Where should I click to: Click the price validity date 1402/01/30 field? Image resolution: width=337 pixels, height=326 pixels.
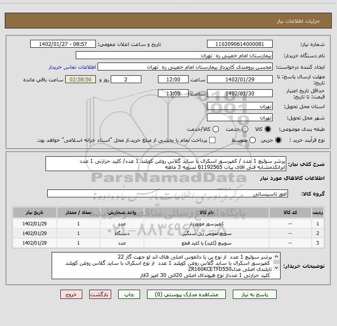pos(240,94)
